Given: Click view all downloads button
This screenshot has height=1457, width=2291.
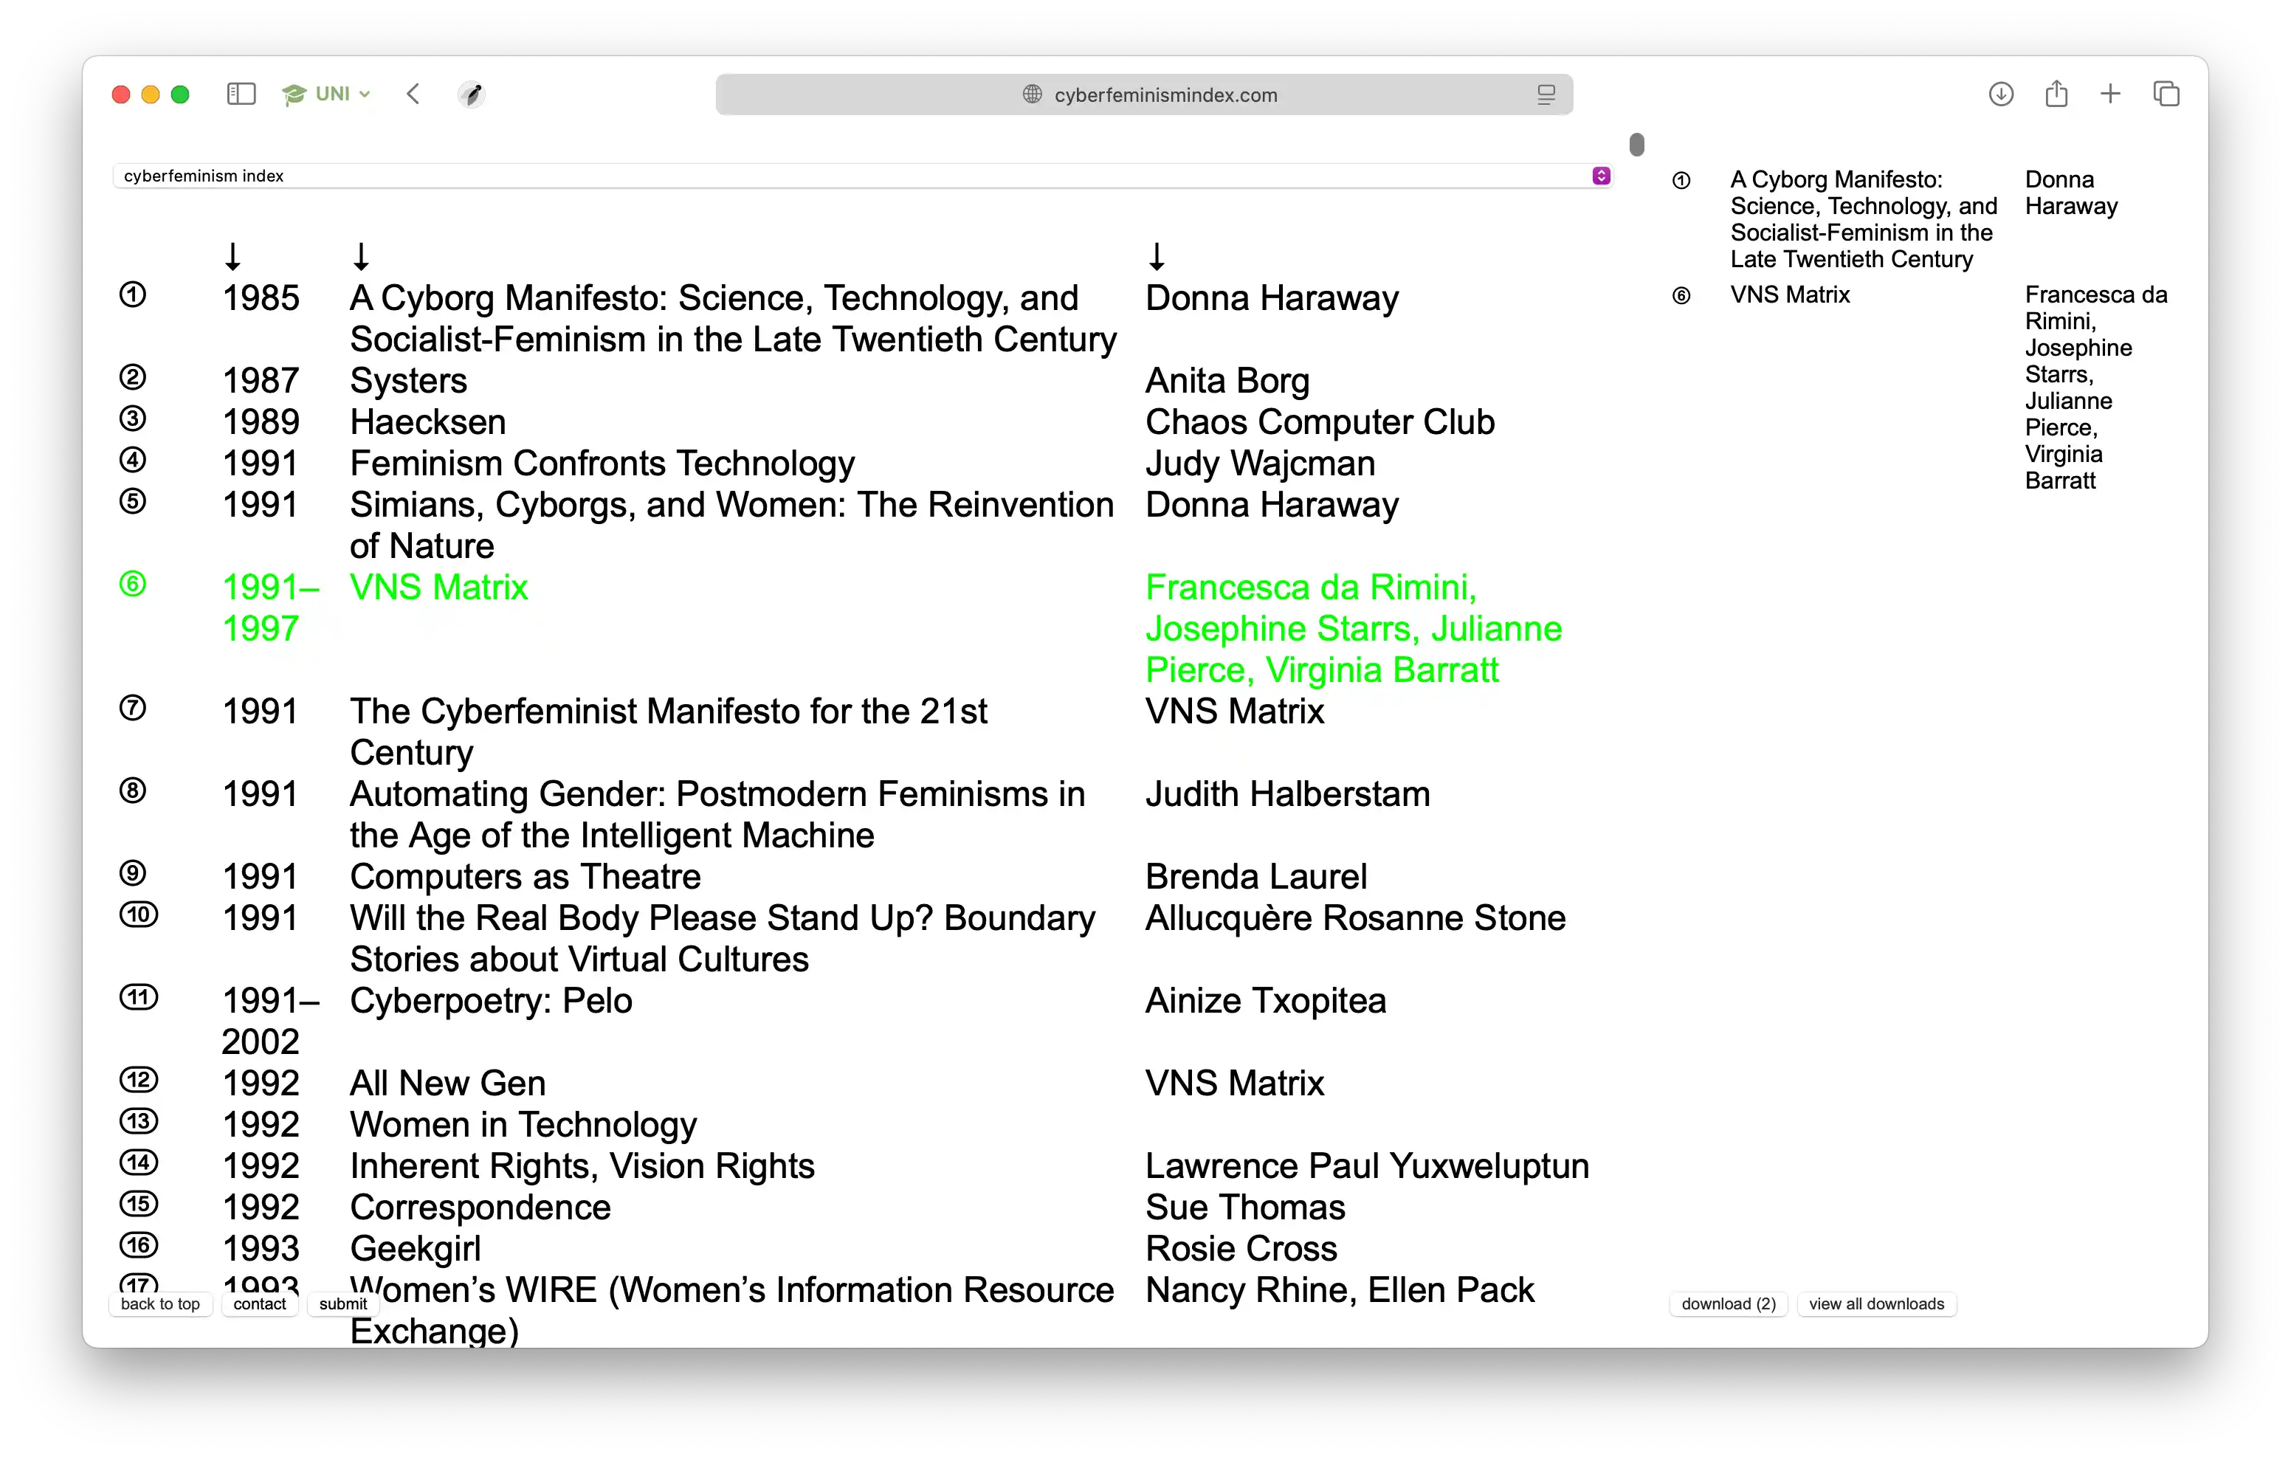Looking at the screenshot, I should (1876, 1303).
